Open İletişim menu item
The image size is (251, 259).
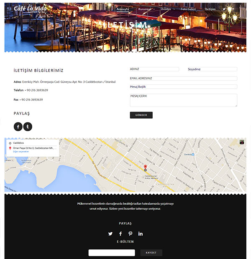pos(210,9)
